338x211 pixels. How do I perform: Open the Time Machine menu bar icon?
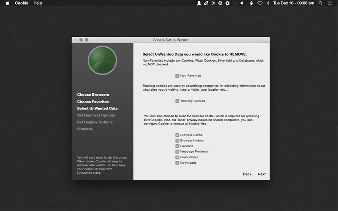coord(235,3)
